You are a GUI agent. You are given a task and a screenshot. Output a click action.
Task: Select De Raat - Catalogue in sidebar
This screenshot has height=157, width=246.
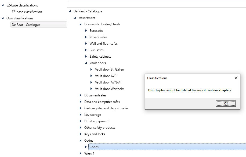click(x=39, y=25)
